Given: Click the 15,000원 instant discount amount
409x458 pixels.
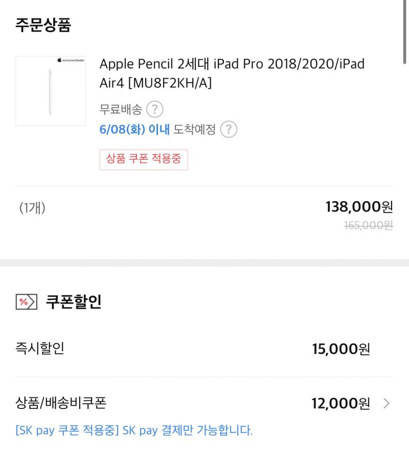Looking at the screenshot, I should click(x=341, y=349).
